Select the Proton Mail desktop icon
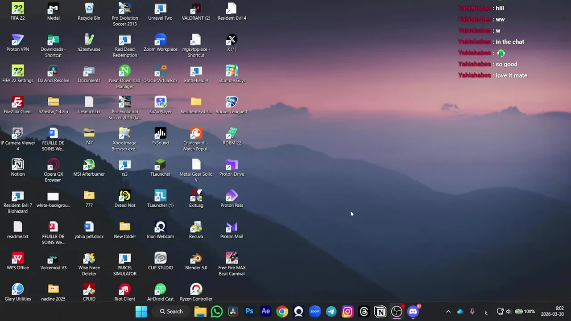This screenshot has height=321, width=571. 232,230
